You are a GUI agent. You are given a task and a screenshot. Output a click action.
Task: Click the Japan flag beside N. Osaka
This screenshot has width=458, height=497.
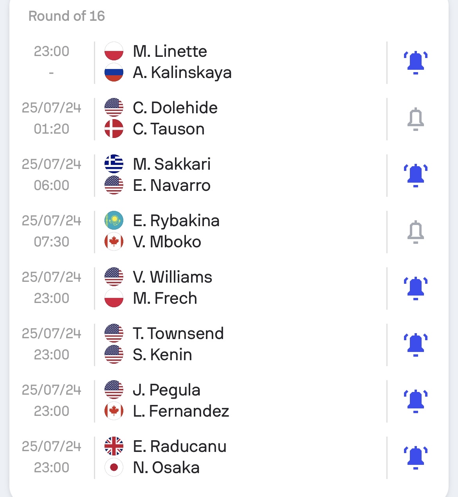[x=114, y=468]
